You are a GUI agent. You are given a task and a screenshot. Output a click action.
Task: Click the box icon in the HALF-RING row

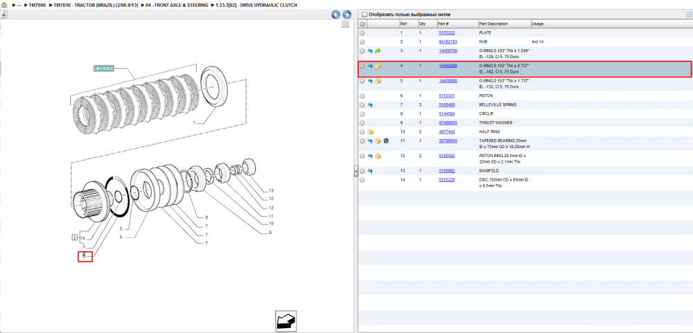370,132
